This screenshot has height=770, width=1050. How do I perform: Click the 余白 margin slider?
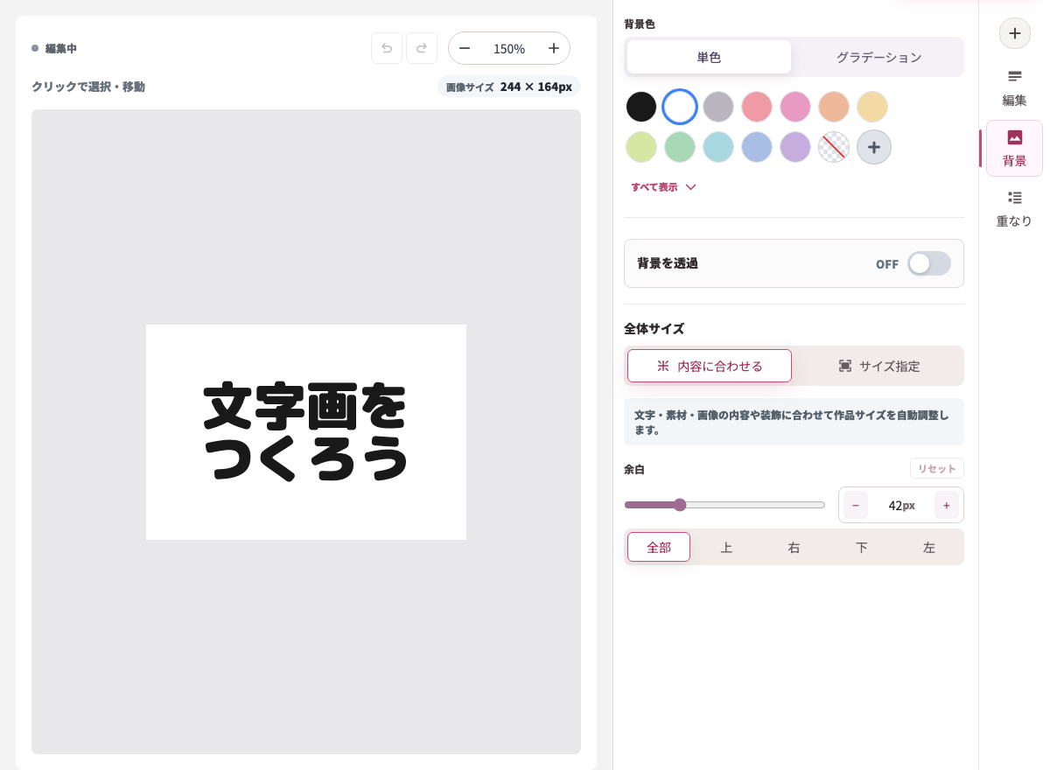[x=724, y=505]
